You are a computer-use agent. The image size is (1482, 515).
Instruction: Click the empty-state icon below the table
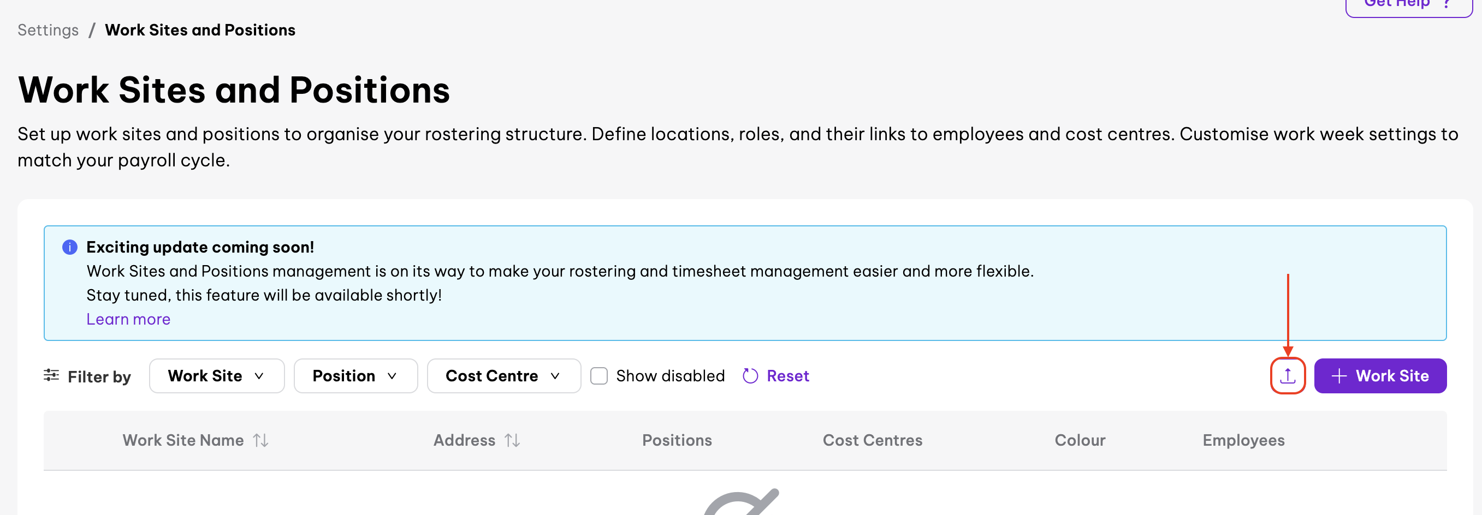point(741,502)
